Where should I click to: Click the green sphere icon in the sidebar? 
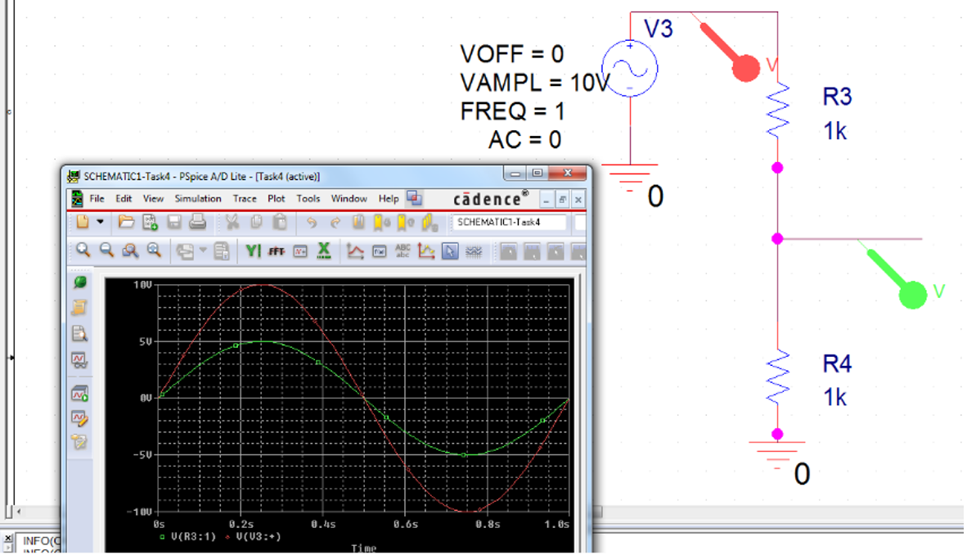coord(80,282)
